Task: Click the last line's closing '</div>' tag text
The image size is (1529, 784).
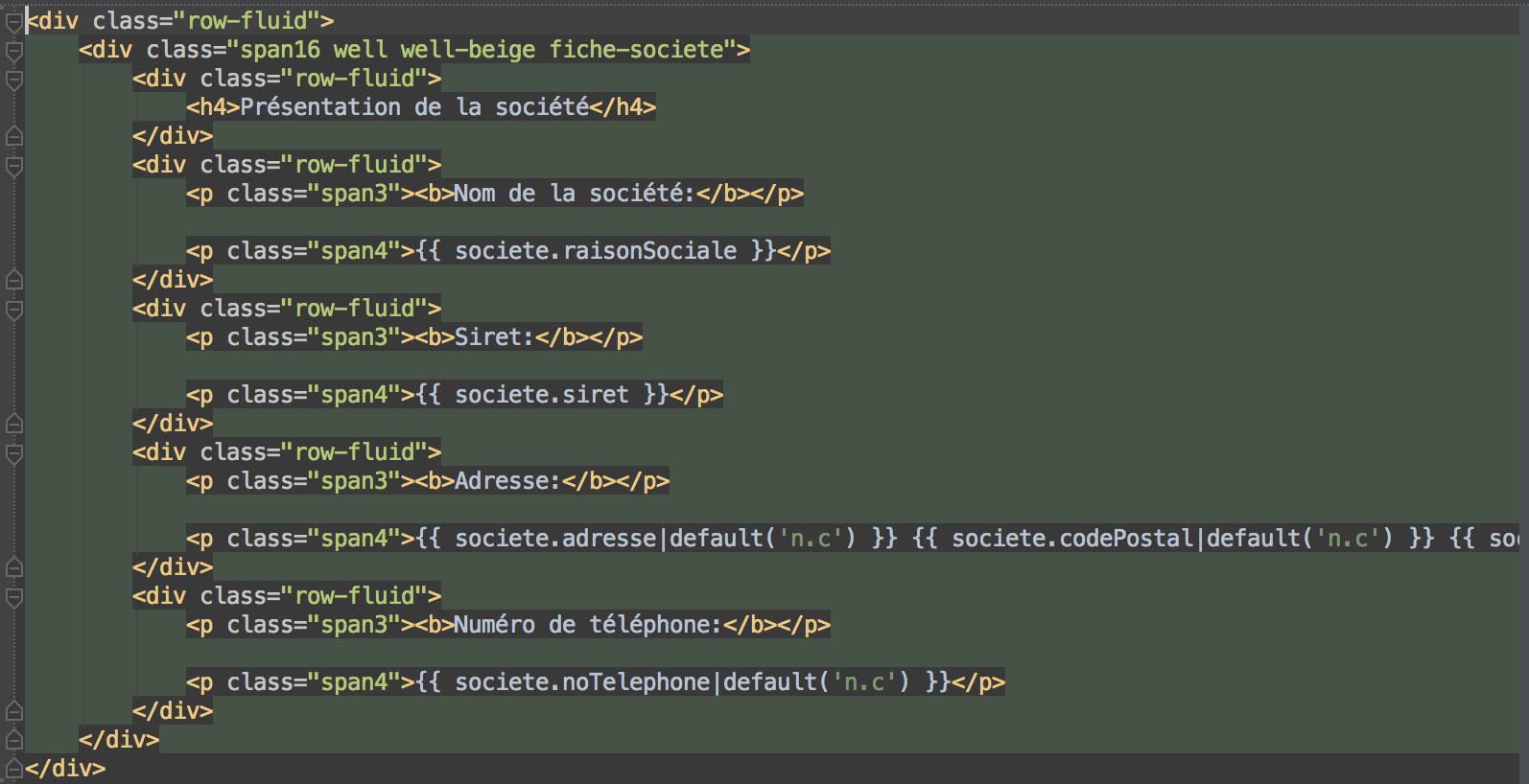Action: (65, 769)
